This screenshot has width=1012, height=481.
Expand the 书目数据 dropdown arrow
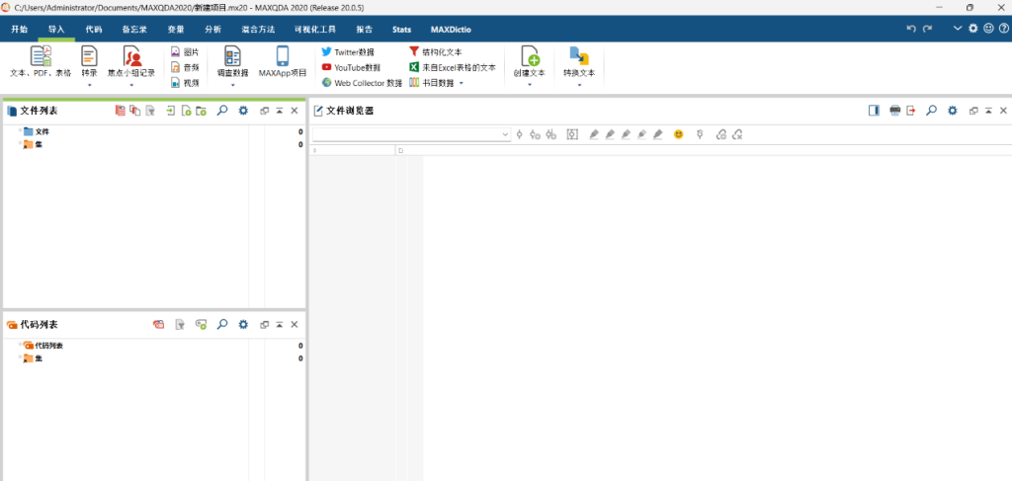tap(461, 83)
